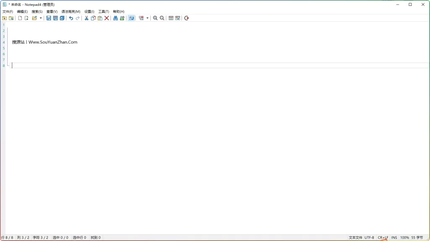The height and width of the screenshot is (241, 430).
Task: Cut text with the scissors icon
Action: (86, 18)
